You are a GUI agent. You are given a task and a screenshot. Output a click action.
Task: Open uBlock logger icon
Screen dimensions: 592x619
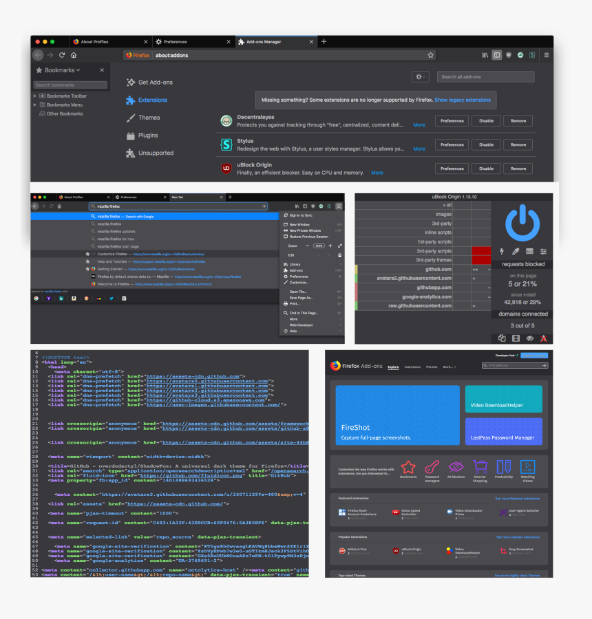tap(529, 252)
